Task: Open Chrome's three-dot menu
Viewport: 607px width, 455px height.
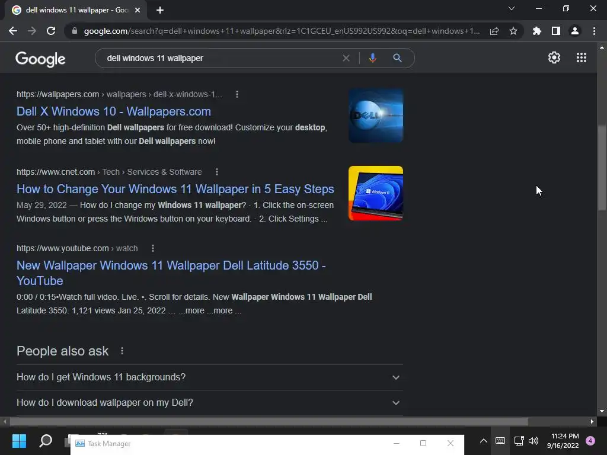Action: pos(594,31)
